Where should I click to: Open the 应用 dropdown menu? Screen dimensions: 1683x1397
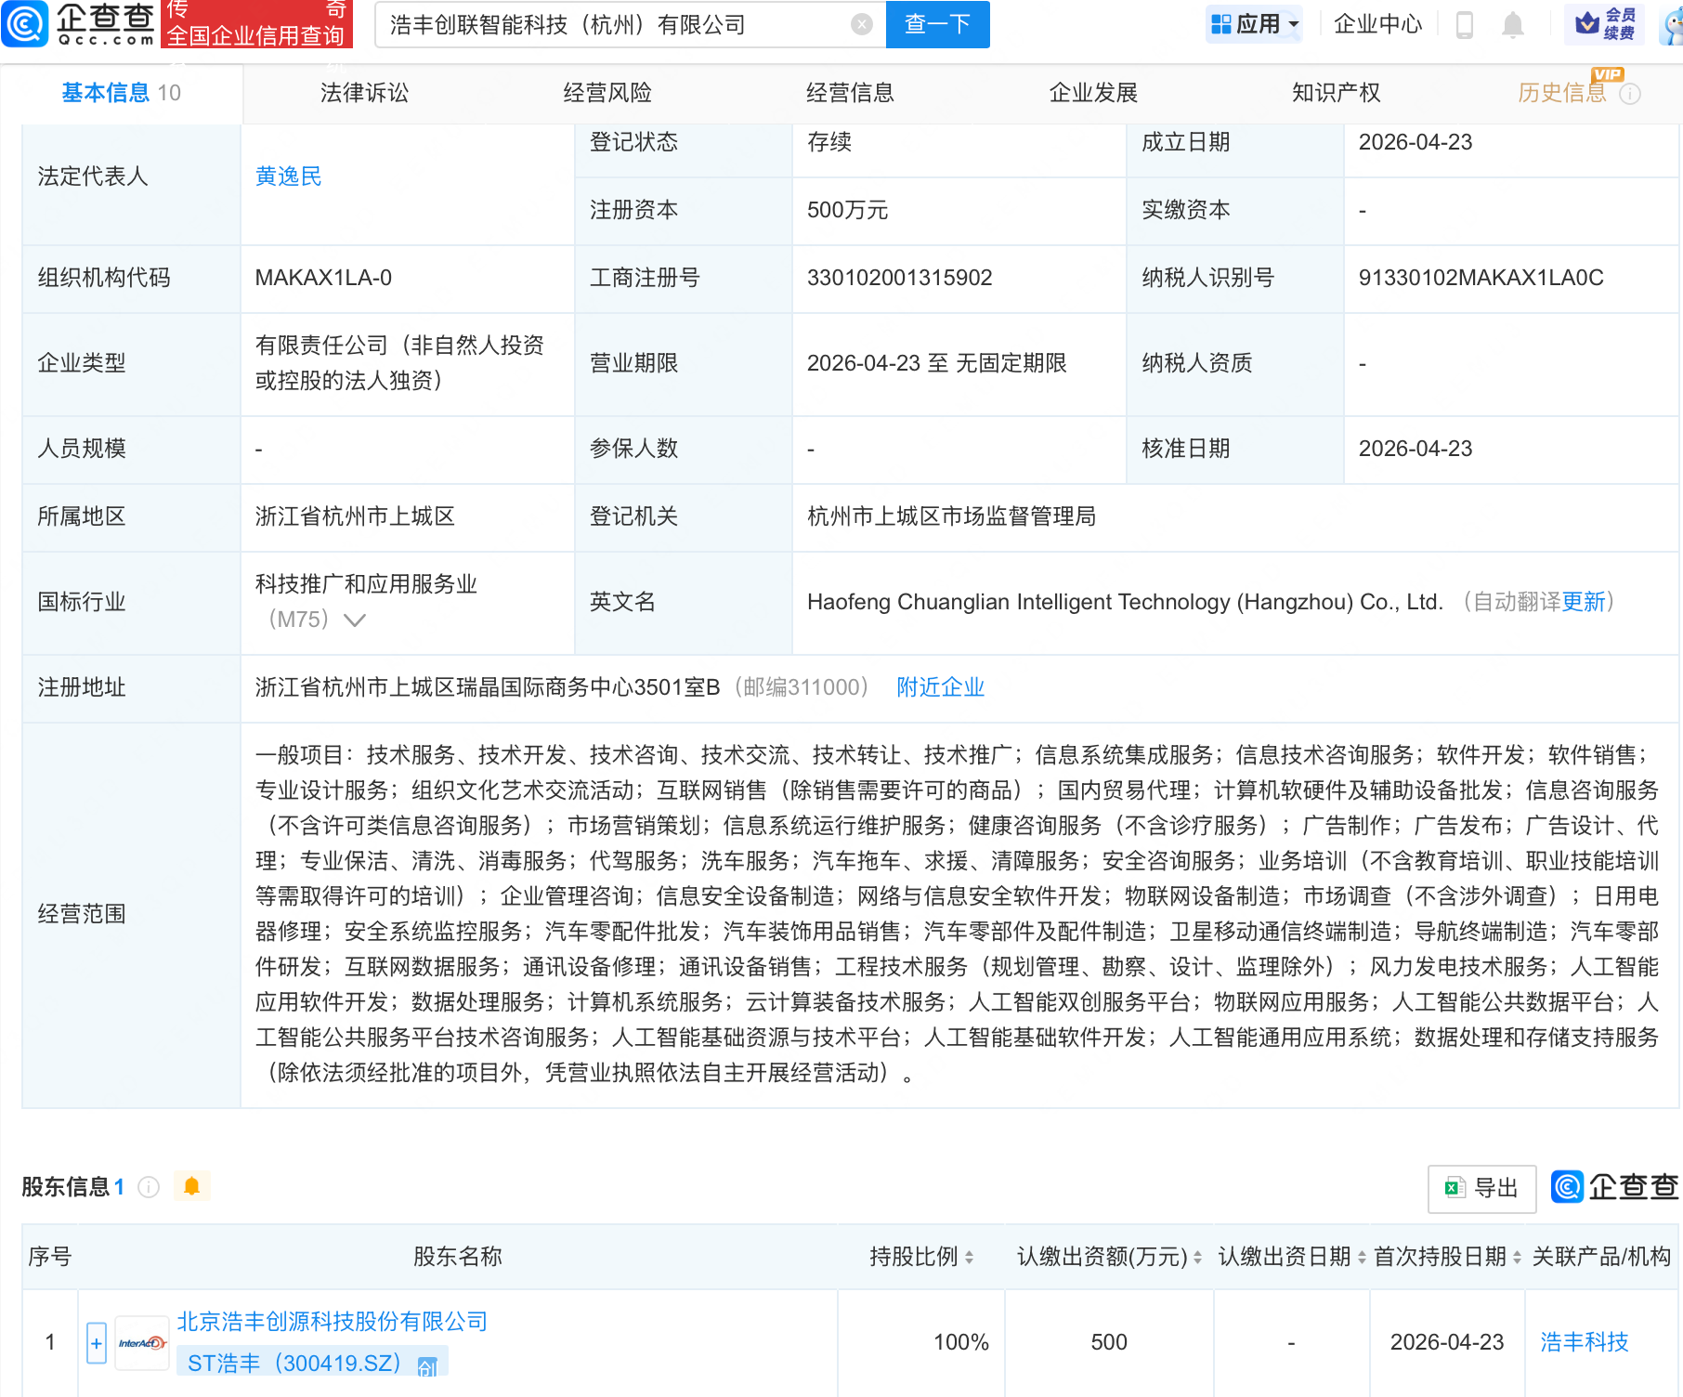coord(1254,24)
